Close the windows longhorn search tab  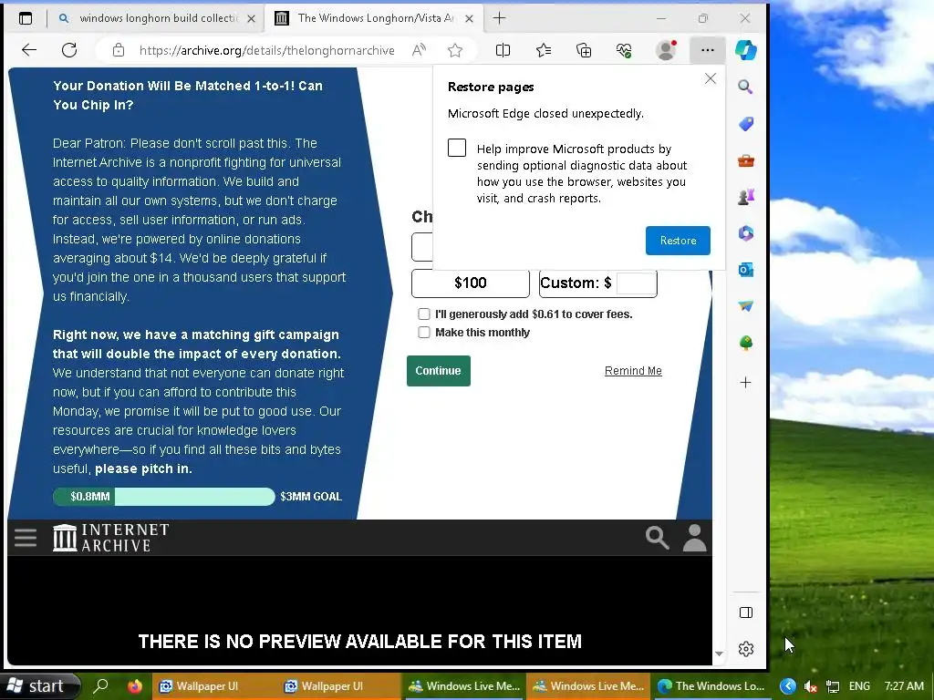coord(252,18)
